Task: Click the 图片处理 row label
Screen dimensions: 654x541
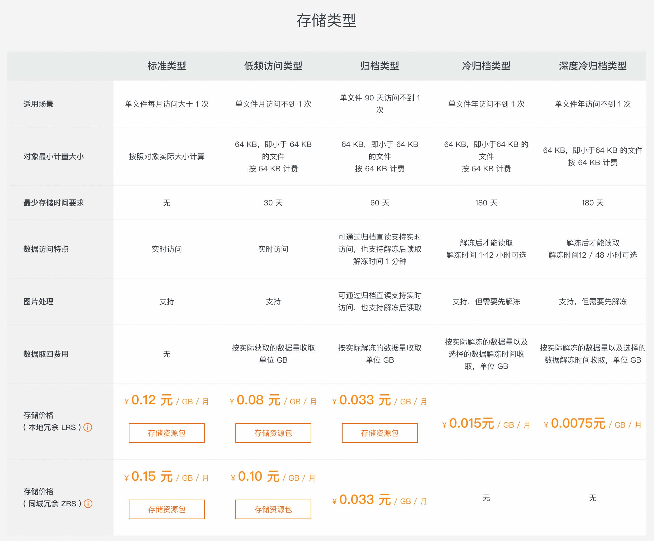Action: coord(38,302)
